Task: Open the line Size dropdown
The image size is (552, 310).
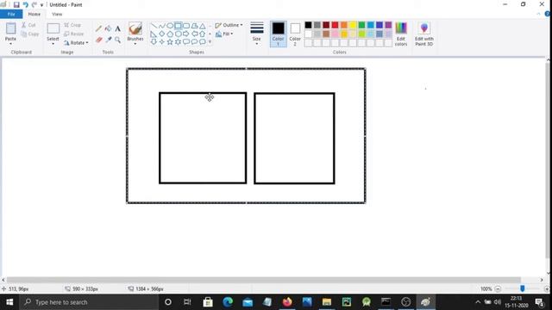Action: coord(257,34)
